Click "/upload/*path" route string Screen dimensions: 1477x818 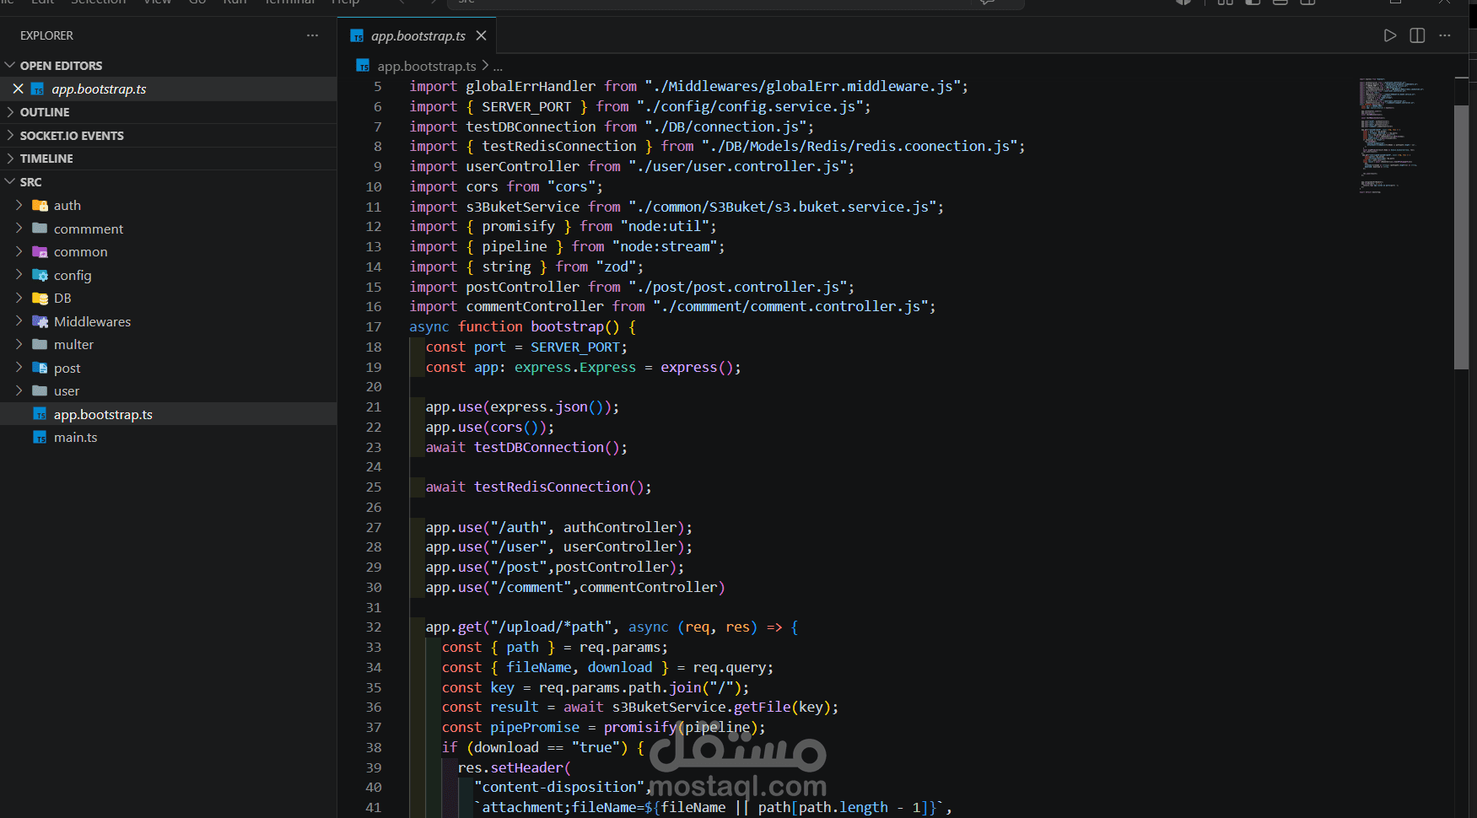click(x=552, y=627)
